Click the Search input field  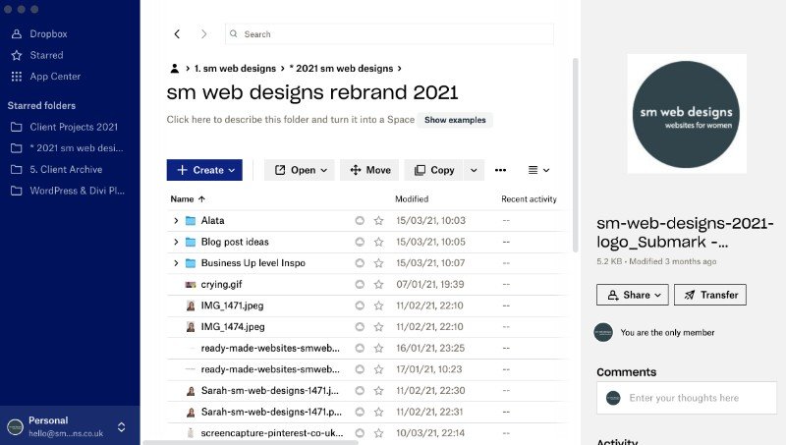[389, 34]
